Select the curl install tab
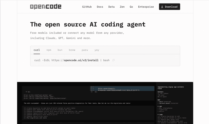The width and height of the screenshot is (209, 124). [37, 50]
